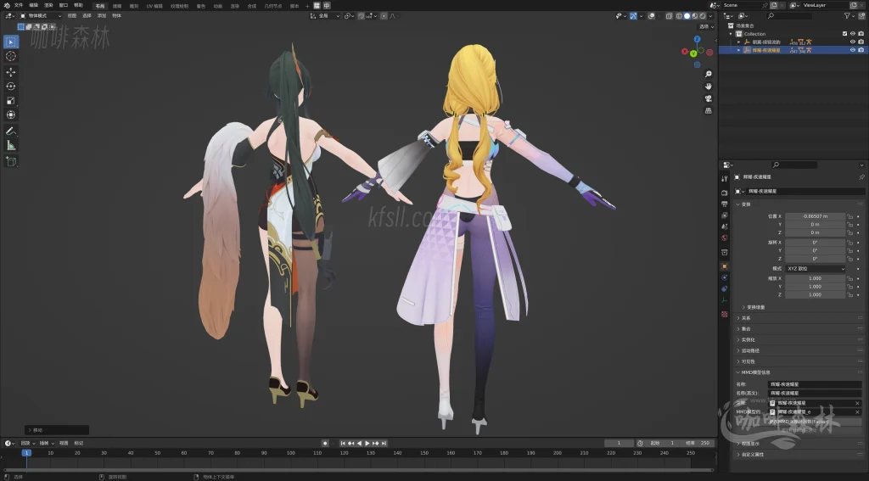869x481 pixels.
Task: Expand first armature in outliner
Action: pyautogui.click(x=739, y=42)
